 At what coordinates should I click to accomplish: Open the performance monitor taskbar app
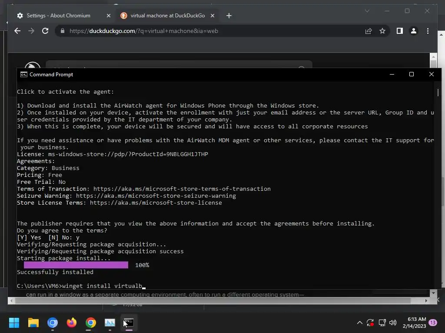point(110,323)
